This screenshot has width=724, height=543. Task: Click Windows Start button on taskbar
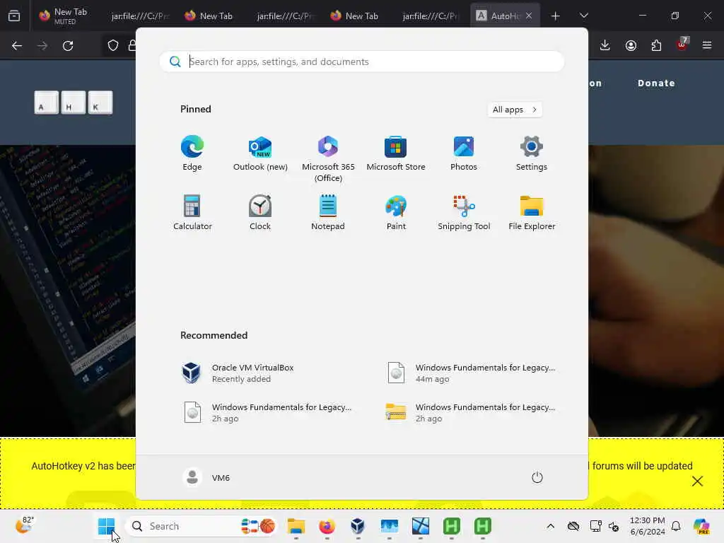pyautogui.click(x=106, y=526)
